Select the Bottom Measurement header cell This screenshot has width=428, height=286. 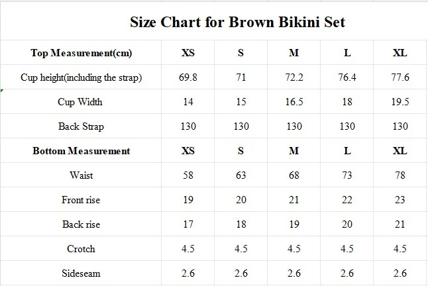[x=81, y=151]
